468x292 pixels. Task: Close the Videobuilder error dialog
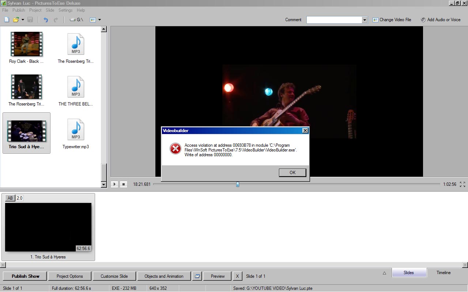click(305, 131)
